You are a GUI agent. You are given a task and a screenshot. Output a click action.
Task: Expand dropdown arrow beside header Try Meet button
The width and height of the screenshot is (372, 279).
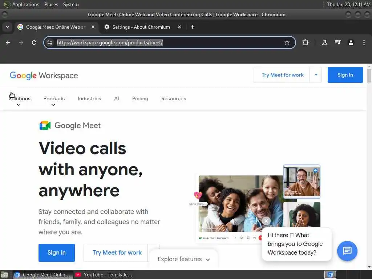316,75
